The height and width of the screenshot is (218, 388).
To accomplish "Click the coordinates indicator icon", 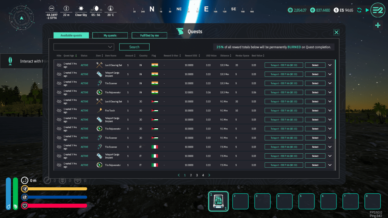I will pos(52,8).
